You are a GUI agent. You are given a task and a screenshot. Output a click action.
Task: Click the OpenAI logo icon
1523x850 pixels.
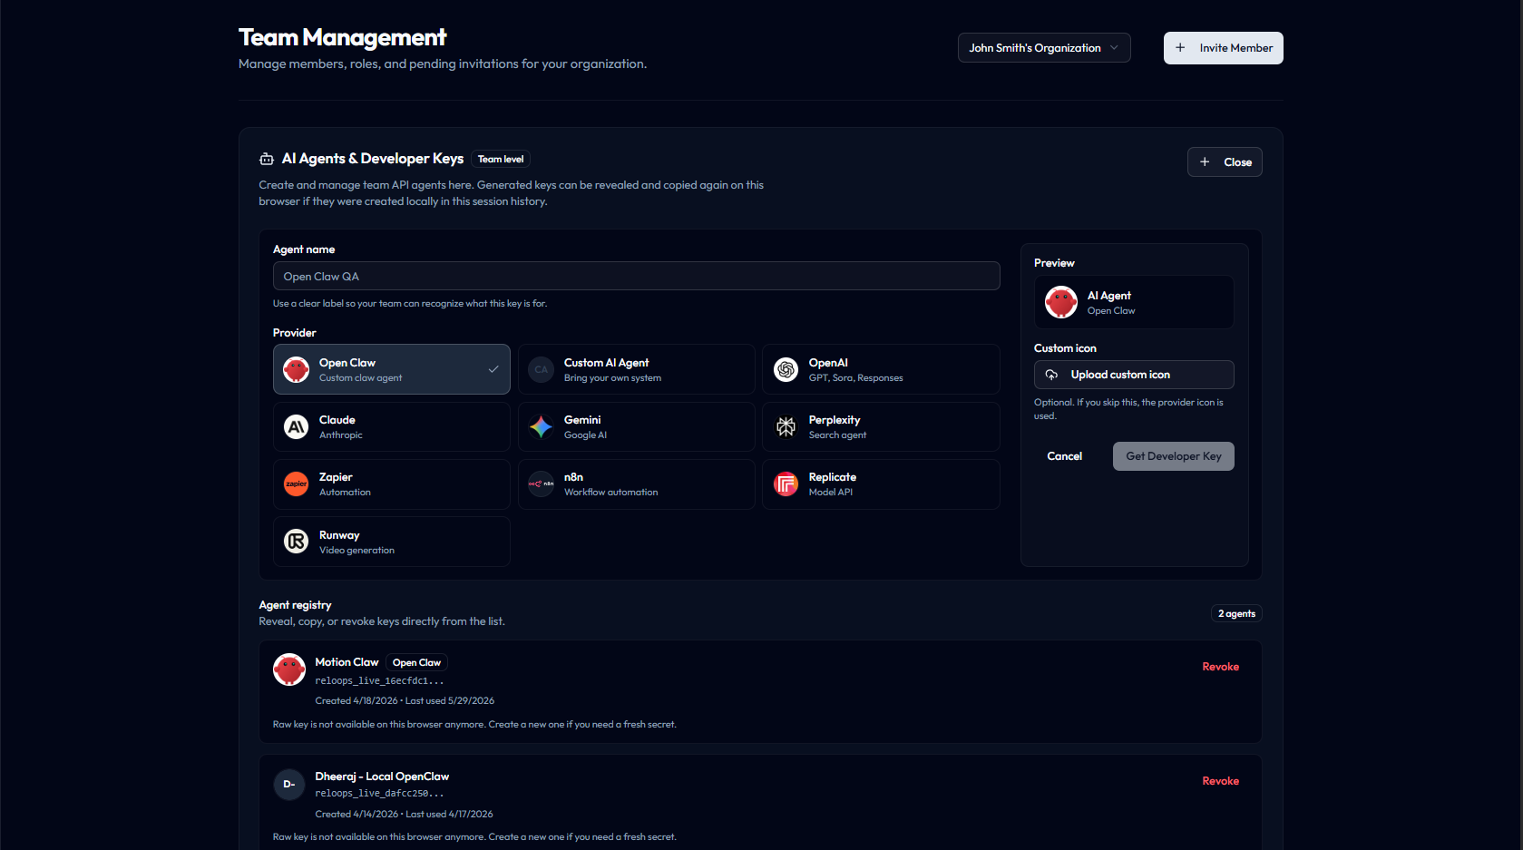[786, 369]
